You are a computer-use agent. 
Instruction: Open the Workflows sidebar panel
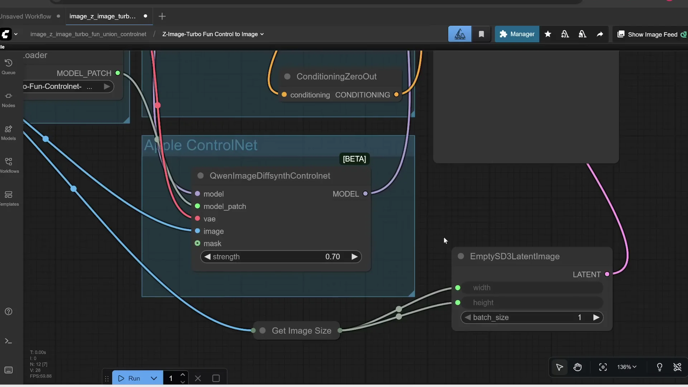click(9, 164)
